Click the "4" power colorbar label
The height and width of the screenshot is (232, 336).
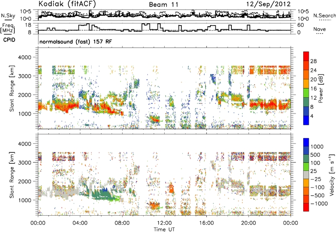click(x=312, y=116)
